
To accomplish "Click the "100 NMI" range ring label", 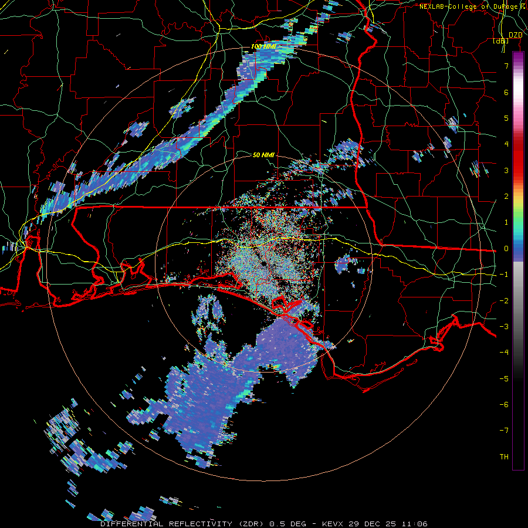I will [263, 46].
